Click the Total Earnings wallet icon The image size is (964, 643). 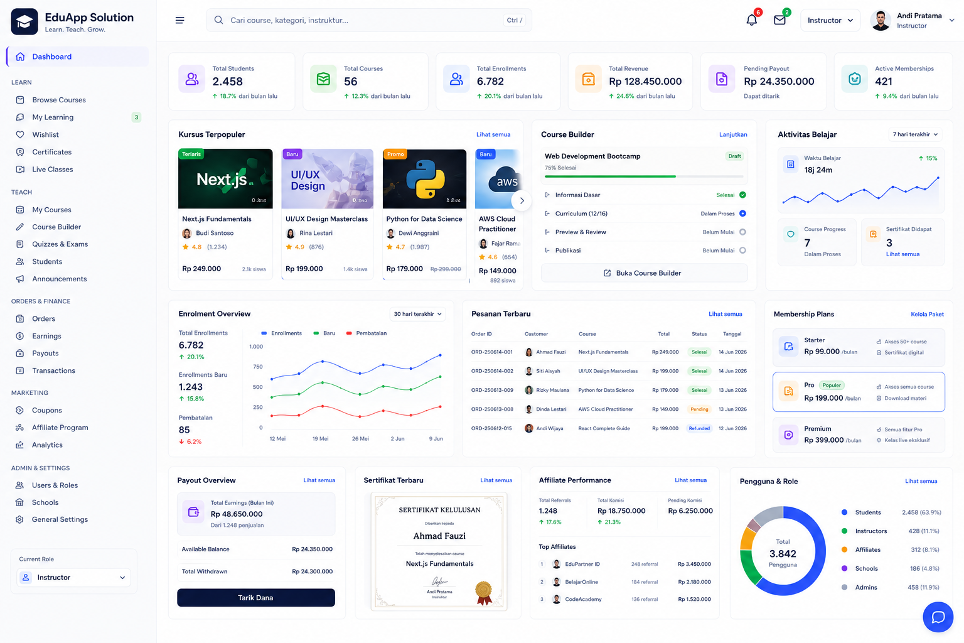[x=194, y=512]
